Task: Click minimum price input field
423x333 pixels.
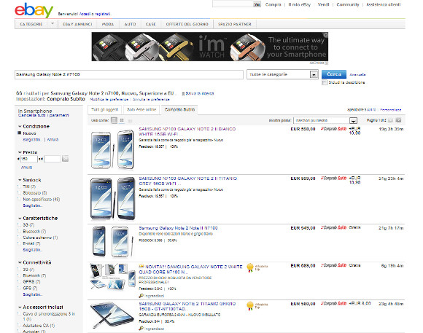Action: [x=29, y=159]
